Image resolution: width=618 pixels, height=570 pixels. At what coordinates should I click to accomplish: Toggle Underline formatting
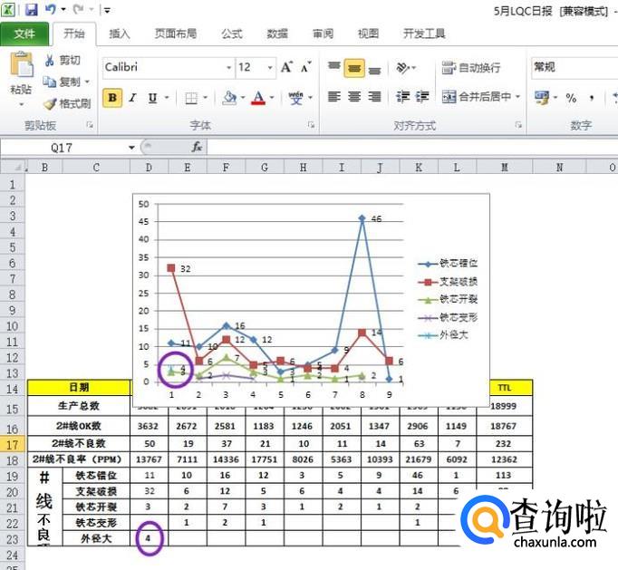152,98
